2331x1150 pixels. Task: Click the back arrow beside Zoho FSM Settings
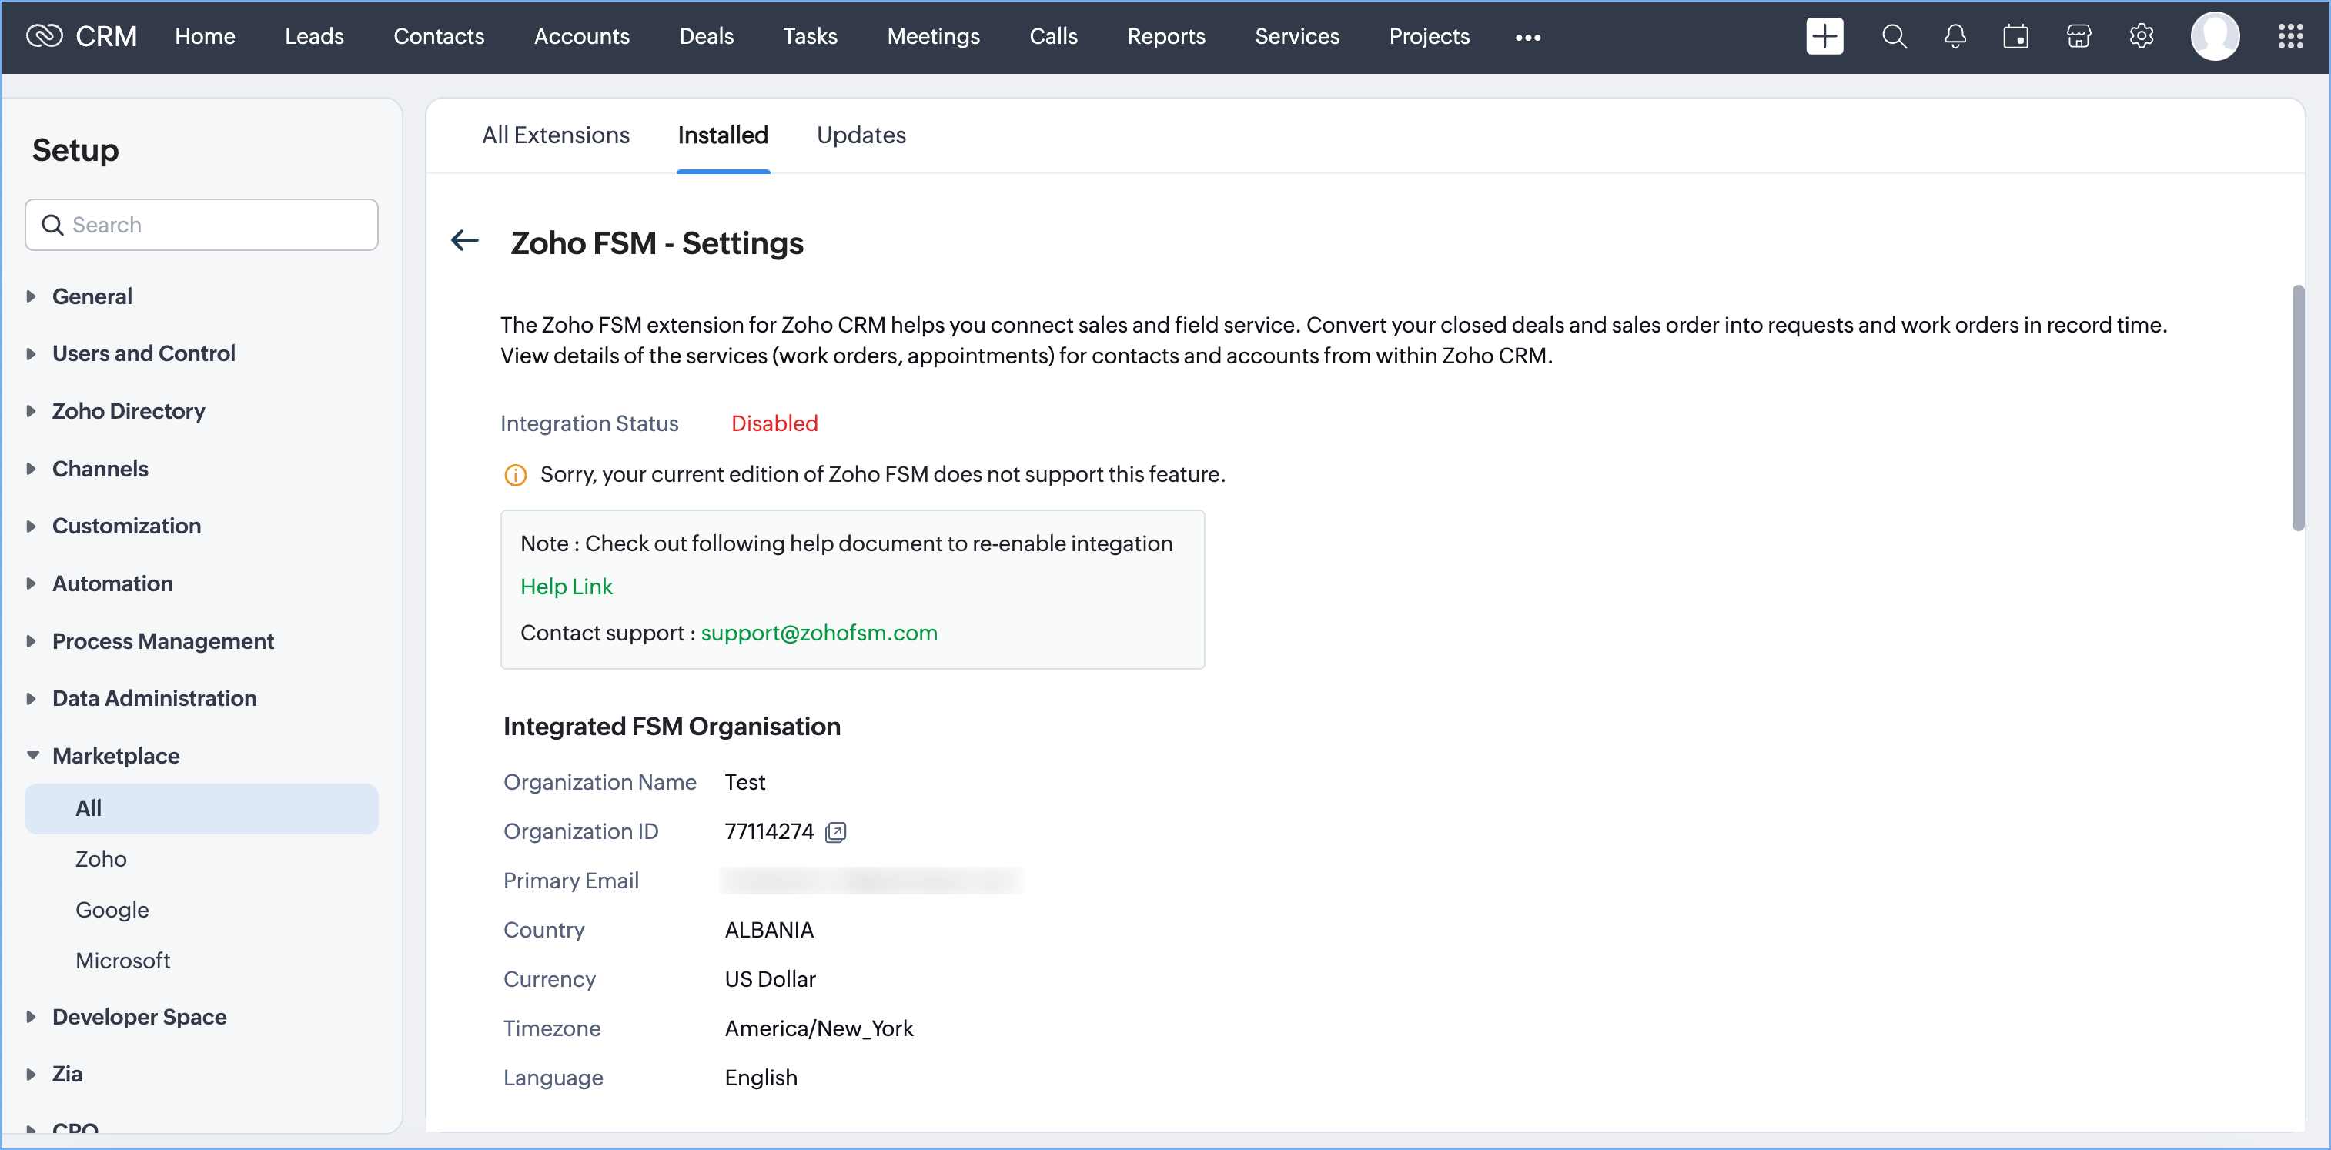click(464, 241)
